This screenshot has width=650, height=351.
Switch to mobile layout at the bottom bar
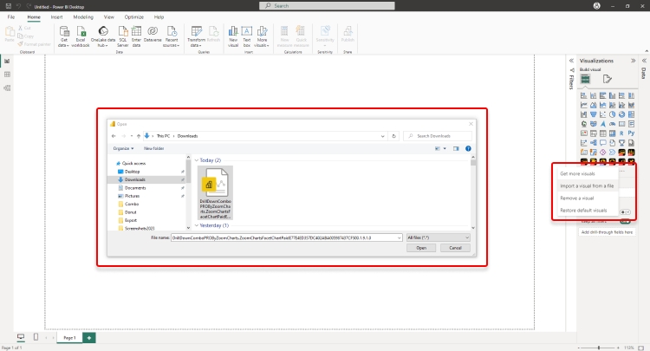(x=36, y=337)
